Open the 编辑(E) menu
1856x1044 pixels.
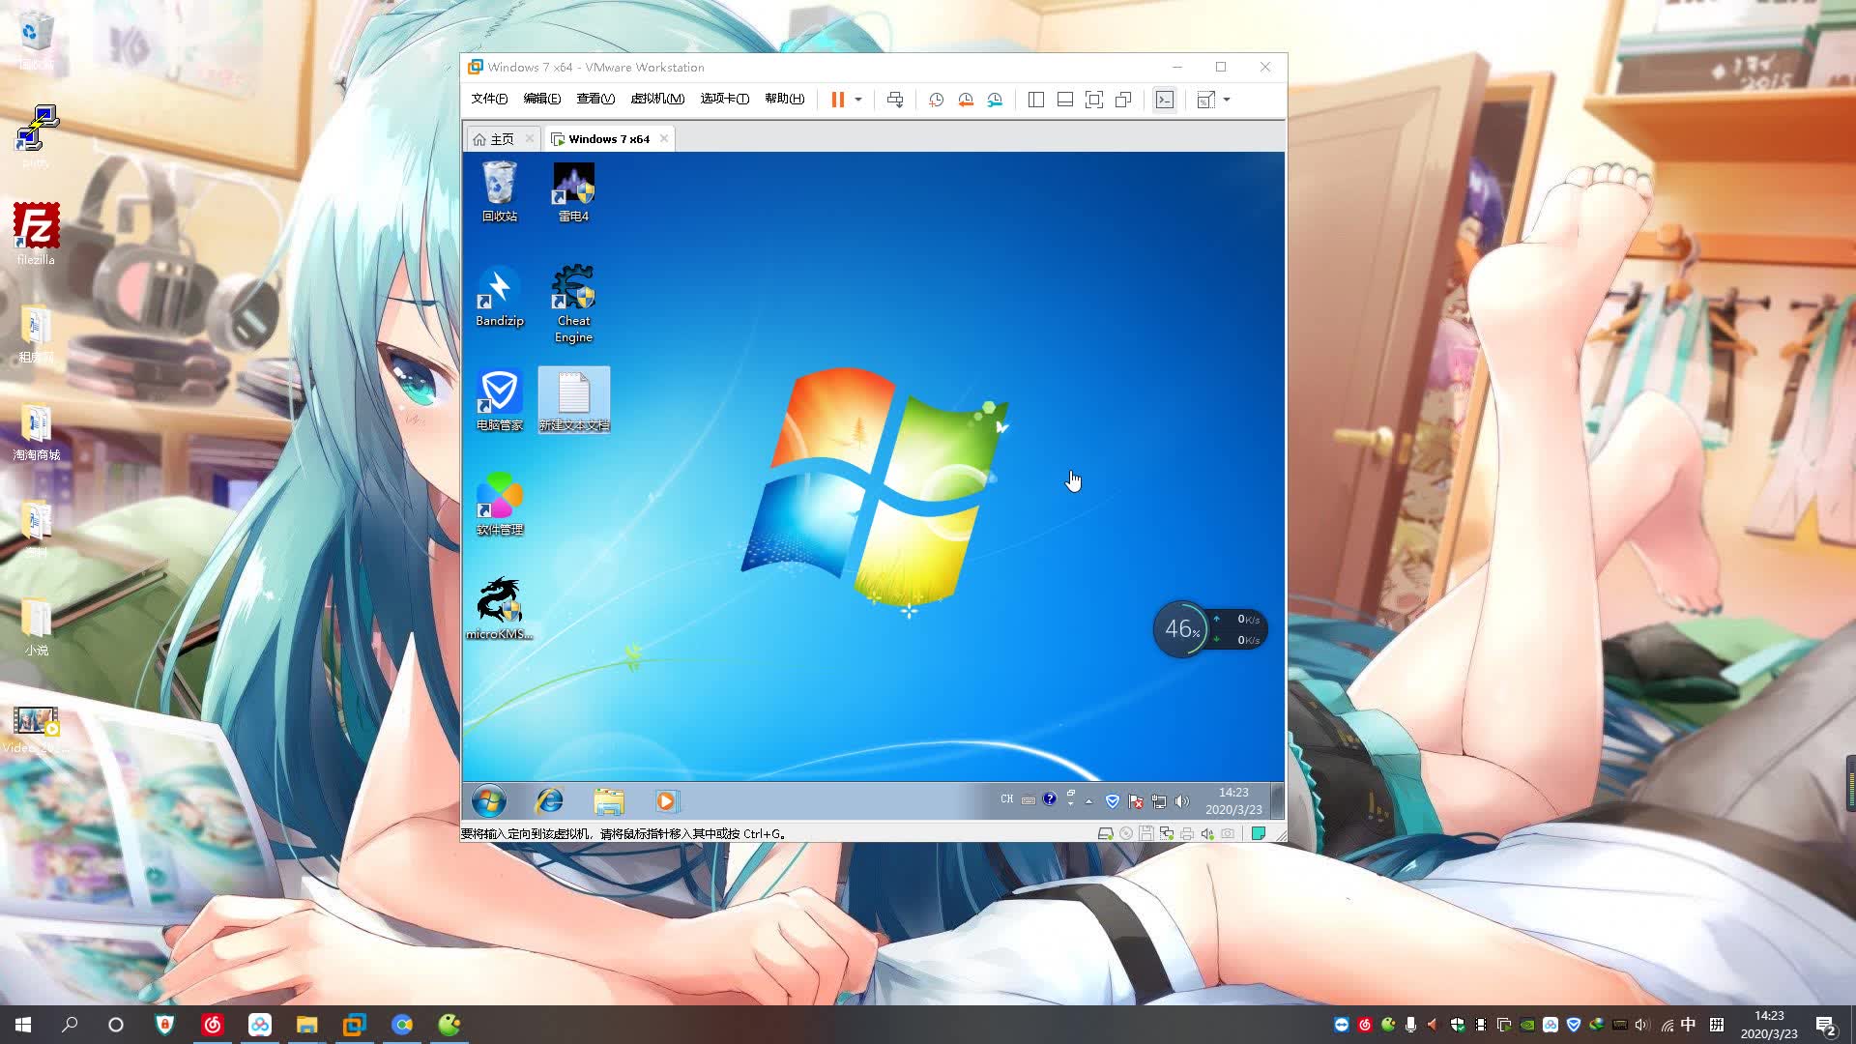coord(541,99)
